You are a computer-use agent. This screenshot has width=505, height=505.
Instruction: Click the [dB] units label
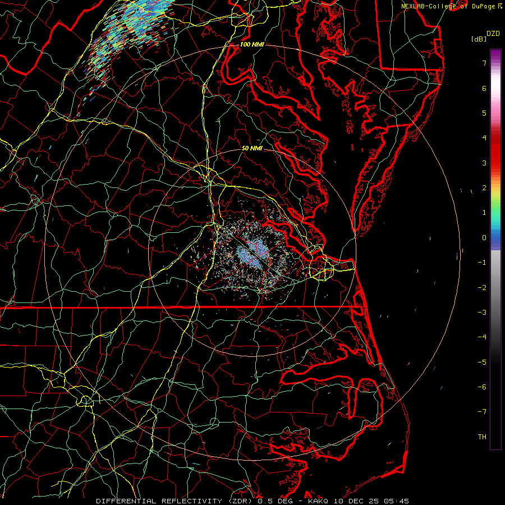click(x=479, y=39)
